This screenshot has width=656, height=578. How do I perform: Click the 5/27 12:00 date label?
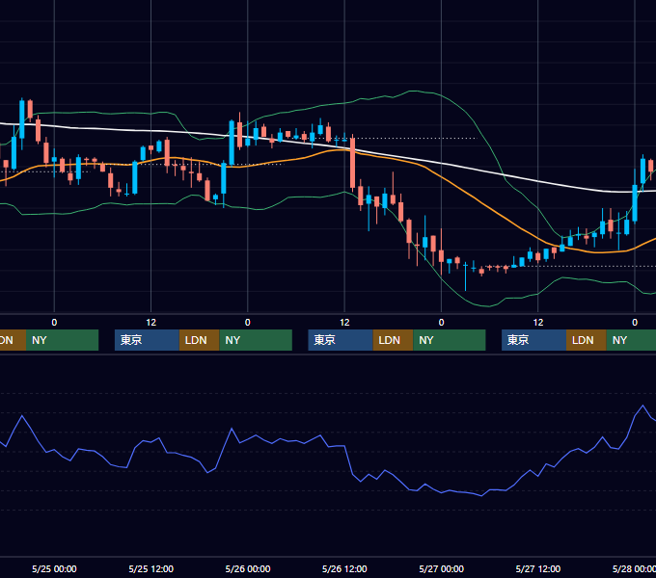click(538, 568)
